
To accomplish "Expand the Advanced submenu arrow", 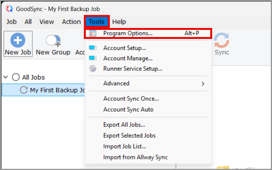I will [x=203, y=84].
